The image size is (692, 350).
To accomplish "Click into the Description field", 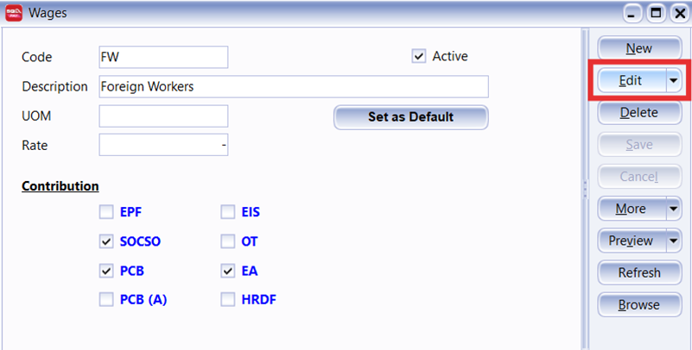I will pos(294,86).
